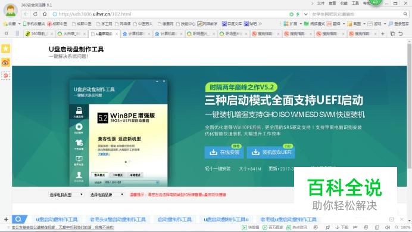Viewport: 412px width, 232px height.
Task: Click the restore closed tab undo icon
Action: (401, 34)
